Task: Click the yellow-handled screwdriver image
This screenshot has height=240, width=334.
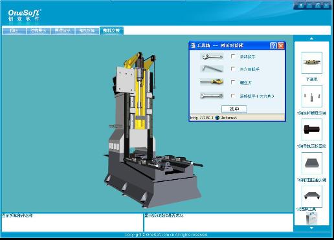Action: click(212, 82)
